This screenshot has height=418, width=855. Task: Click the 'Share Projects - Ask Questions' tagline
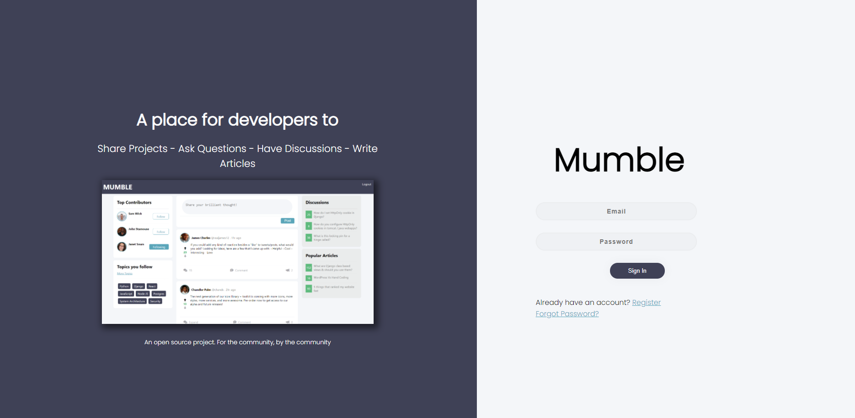pos(238,156)
